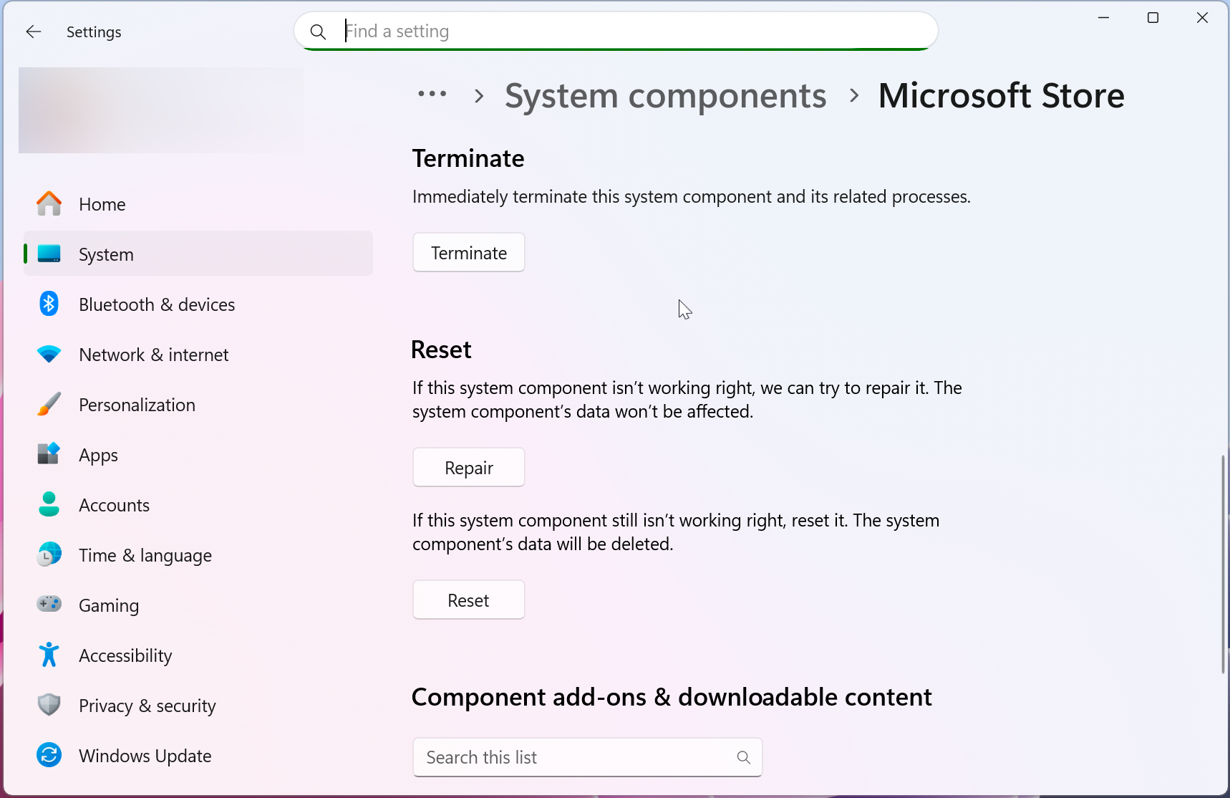Open Time & language settings
Viewport: 1230px width, 798px height.
point(198,555)
